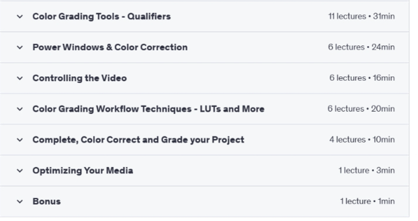Open Color Grading Tools - Qualifiers title
This screenshot has height=221, width=418.
point(102,16)
